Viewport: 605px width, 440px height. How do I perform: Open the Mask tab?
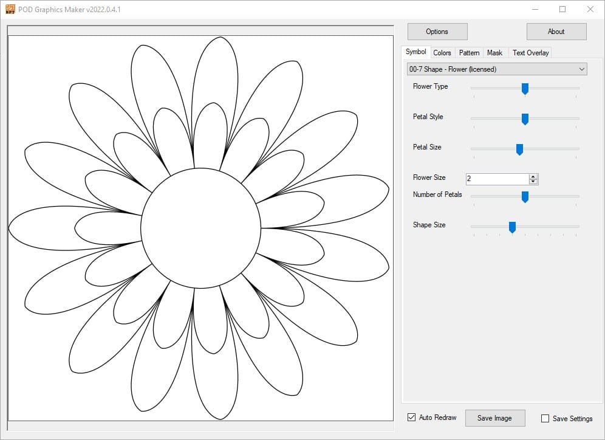coord(494,53)
